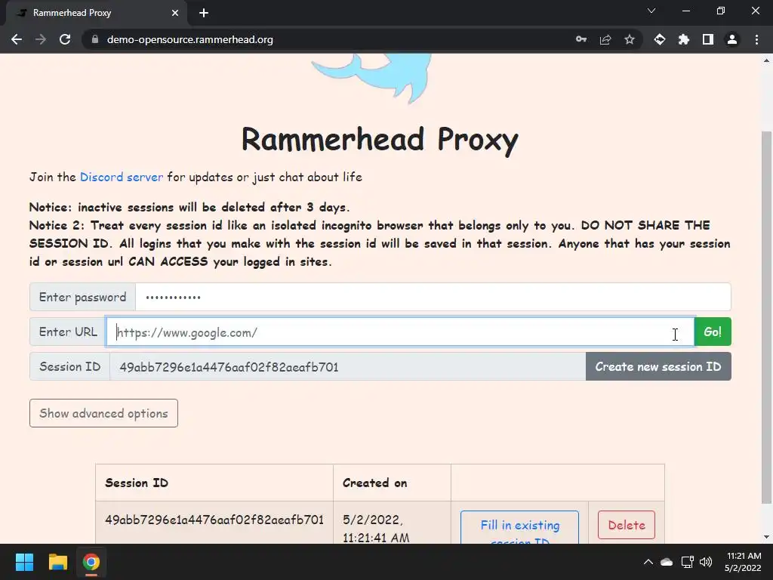Image resolution: width=773 pixels, height=580 pixels.
Task: Fill in existing session ID
Action: point(519,526)
